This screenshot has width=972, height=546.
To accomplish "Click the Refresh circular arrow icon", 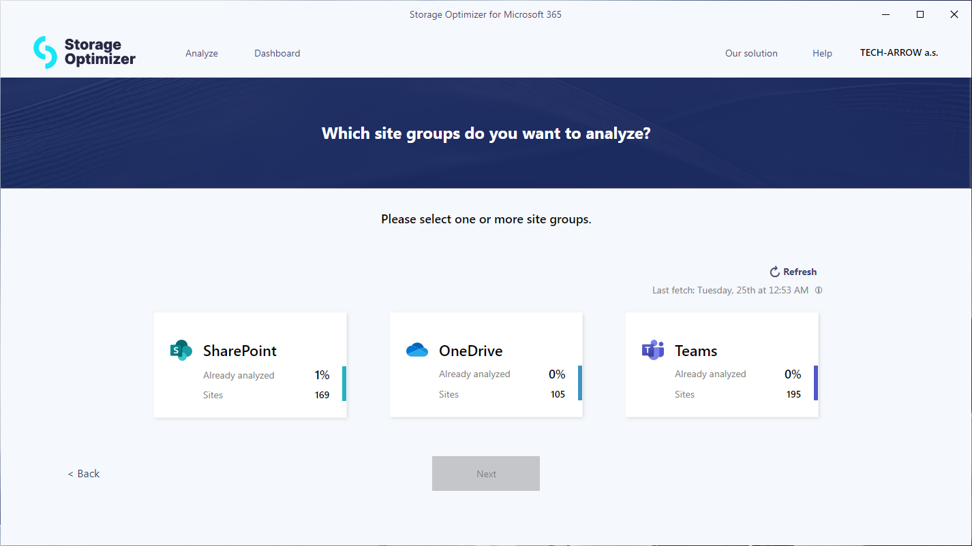I will coord(774,271).
